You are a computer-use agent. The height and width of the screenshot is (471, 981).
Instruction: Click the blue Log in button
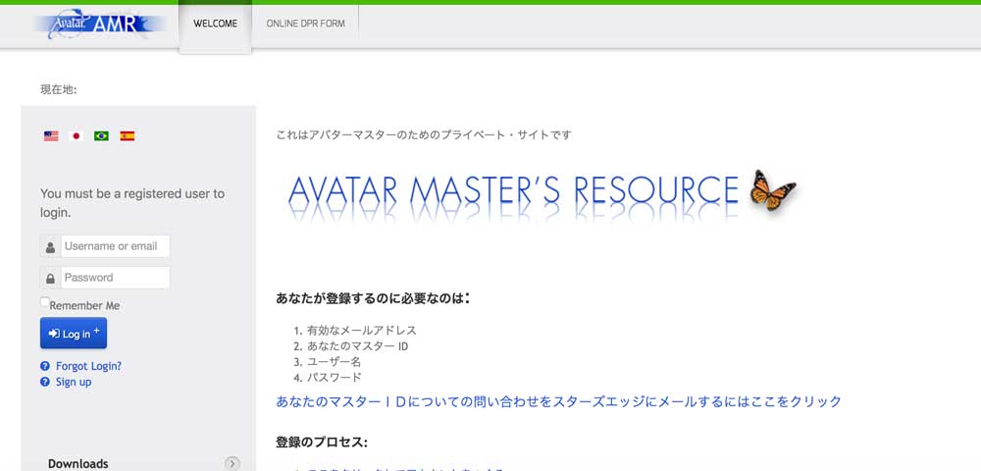(x=74, y=333)
